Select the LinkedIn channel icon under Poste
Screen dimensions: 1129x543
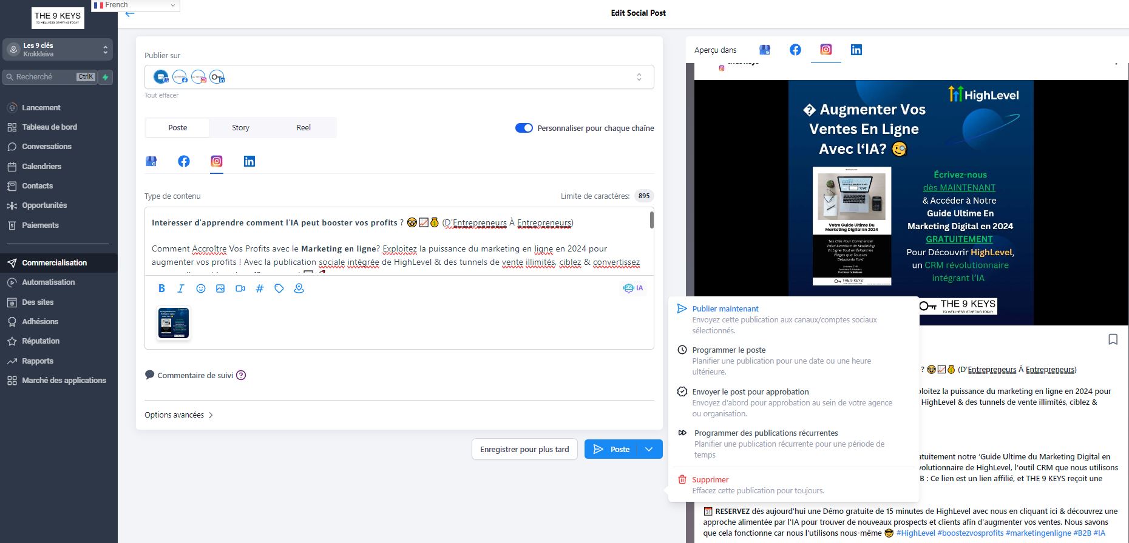pyautogui.click(x=249, y=161)
